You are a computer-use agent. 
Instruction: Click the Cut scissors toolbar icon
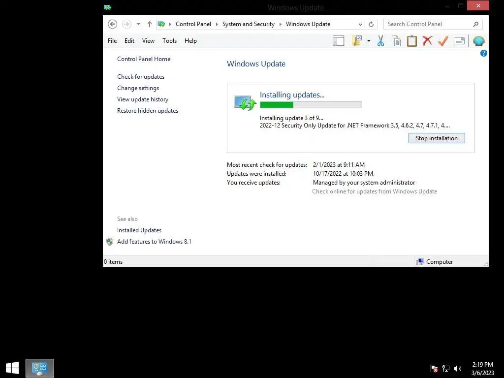(x=380, y=41)
